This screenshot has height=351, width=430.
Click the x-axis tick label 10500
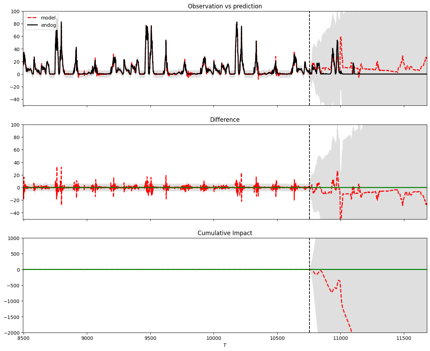277,338
